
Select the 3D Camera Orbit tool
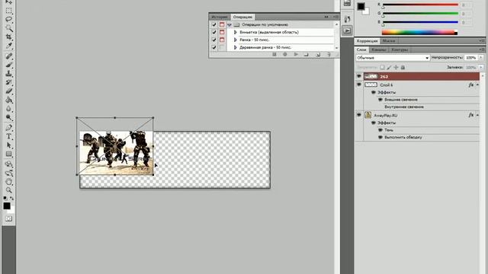8,173
